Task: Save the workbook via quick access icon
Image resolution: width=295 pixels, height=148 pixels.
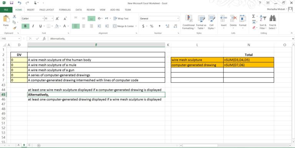Action: pyautogui.click(x=12, y=3)
